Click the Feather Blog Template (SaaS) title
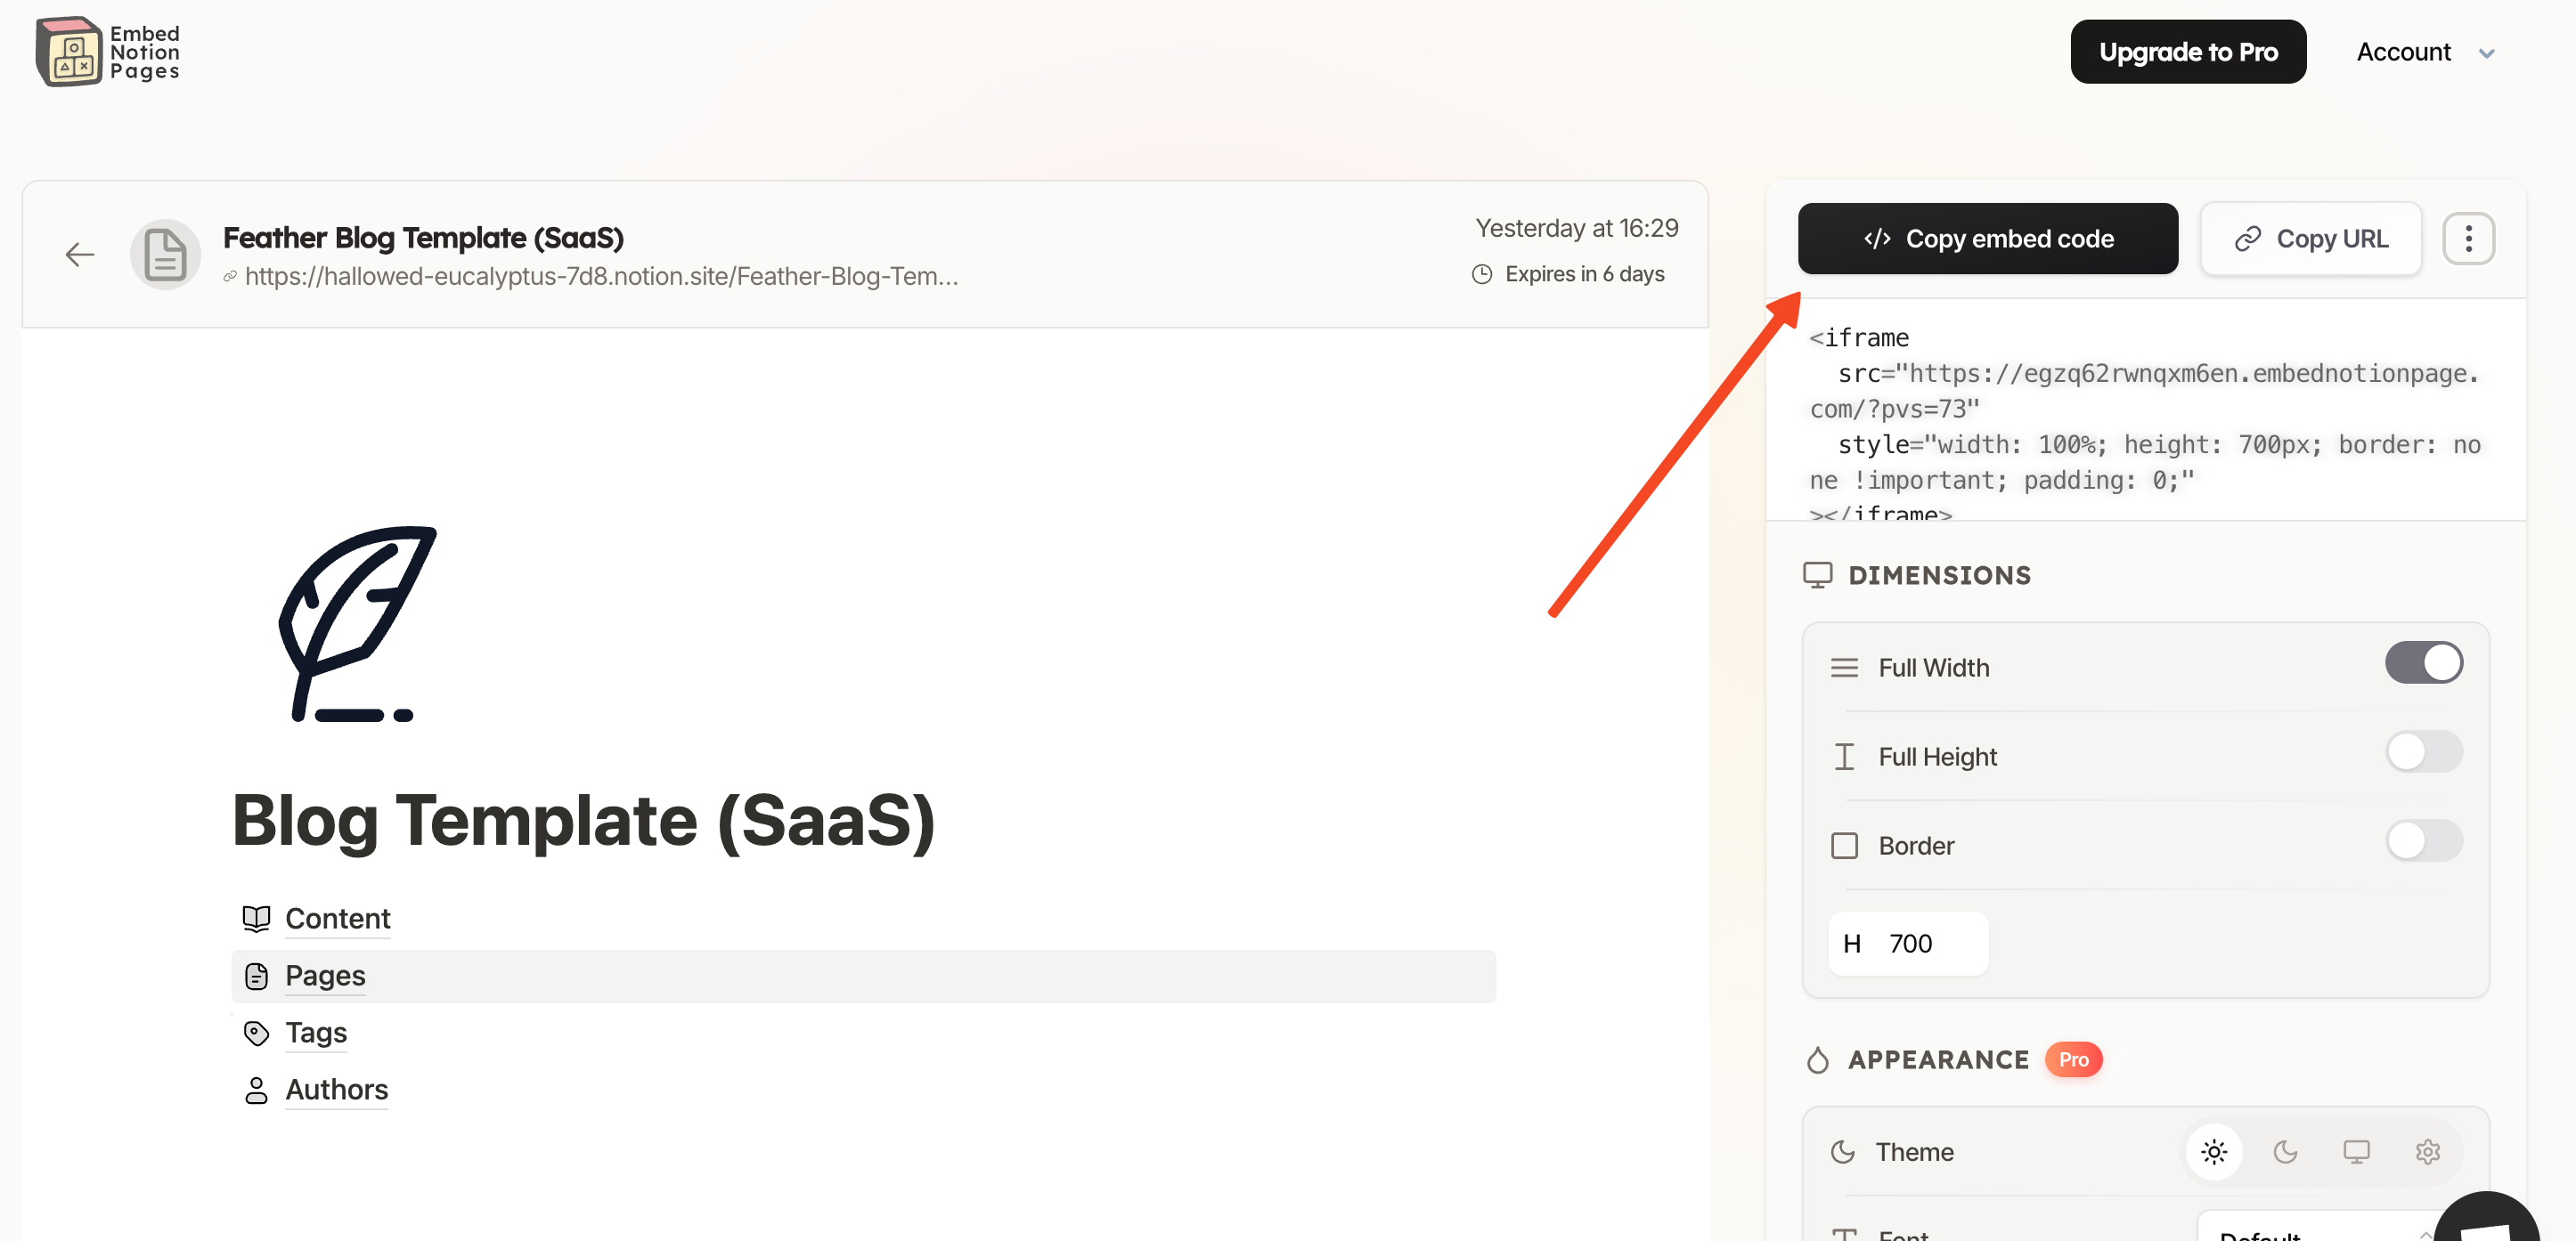This screenshot has height=1241, width=2576. 423,238
